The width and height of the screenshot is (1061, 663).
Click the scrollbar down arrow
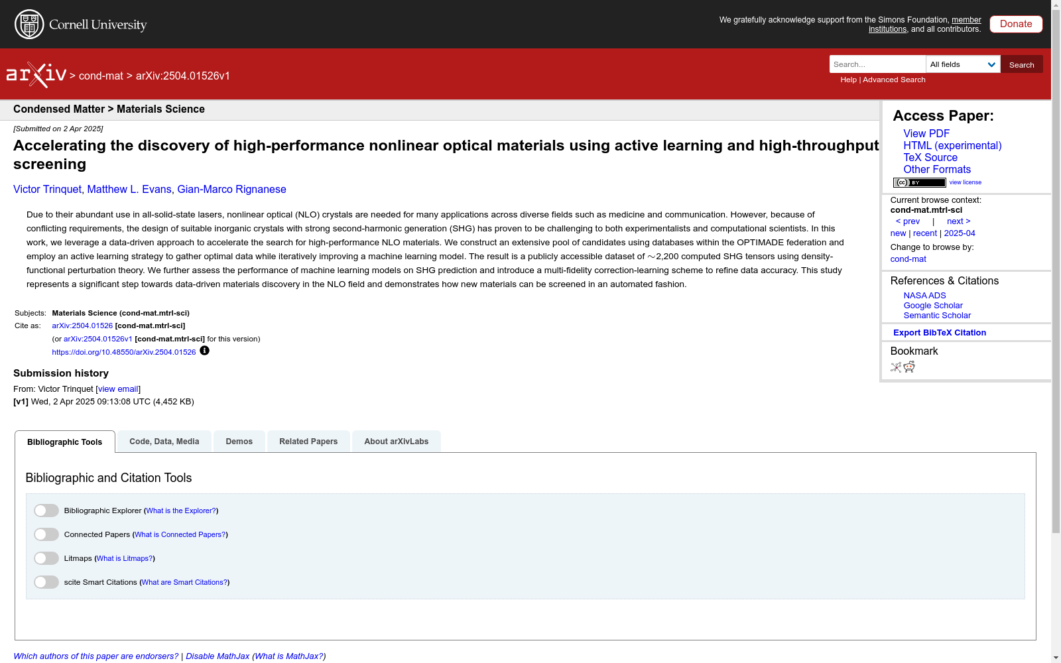click(1056, 658)
